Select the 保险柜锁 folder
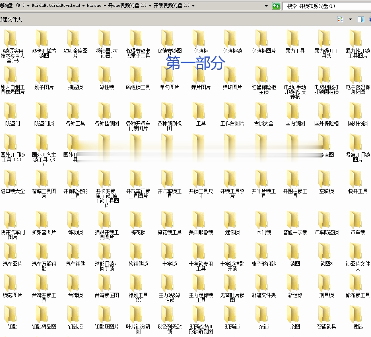The width and height of the screenshot is (371, 337). (x=232, y=42)
